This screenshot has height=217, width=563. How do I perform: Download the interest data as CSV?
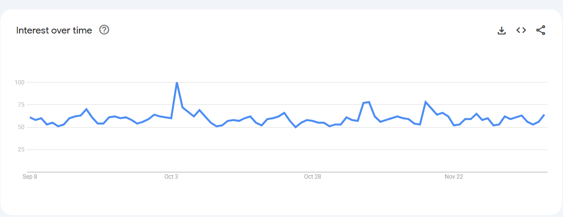502,31
